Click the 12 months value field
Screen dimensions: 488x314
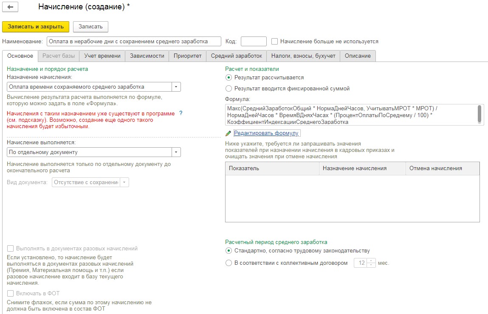tap(361, 263)
